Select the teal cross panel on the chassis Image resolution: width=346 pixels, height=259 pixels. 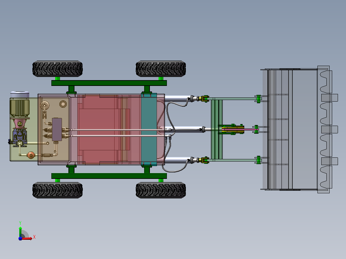(149, 129)
